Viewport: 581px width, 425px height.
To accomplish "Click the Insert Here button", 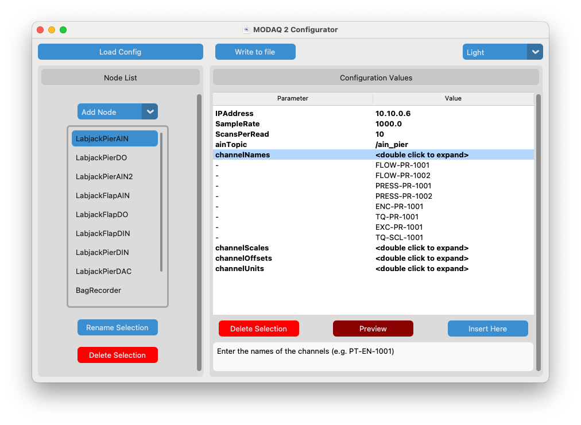I will [x=487, y=329].
